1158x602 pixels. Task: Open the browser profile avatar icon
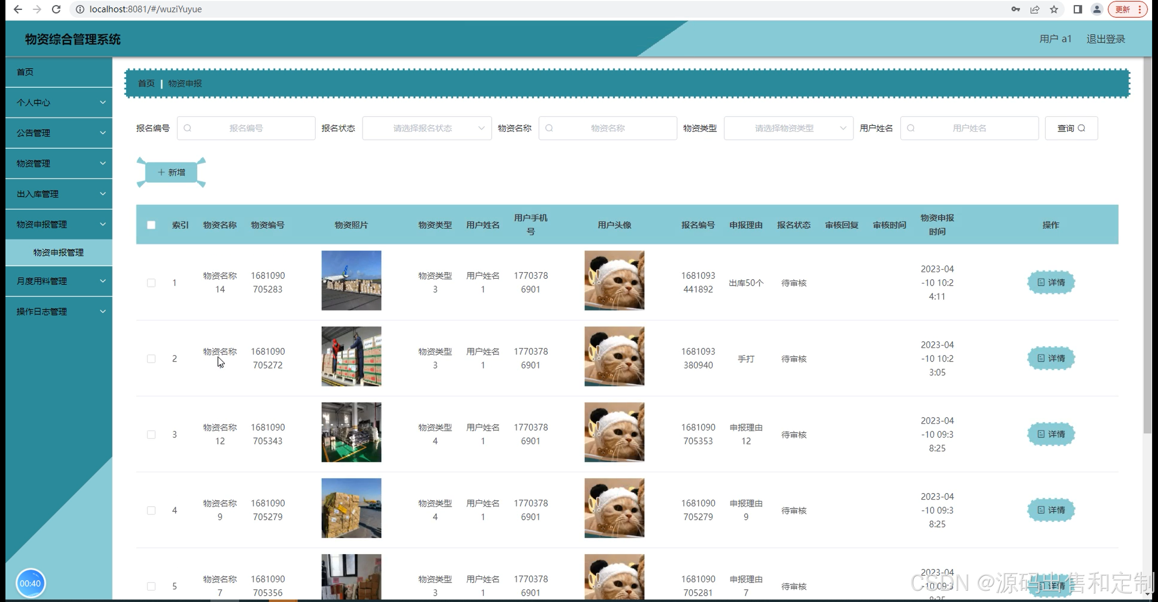pyautogui.click(x=1096, y=9)
